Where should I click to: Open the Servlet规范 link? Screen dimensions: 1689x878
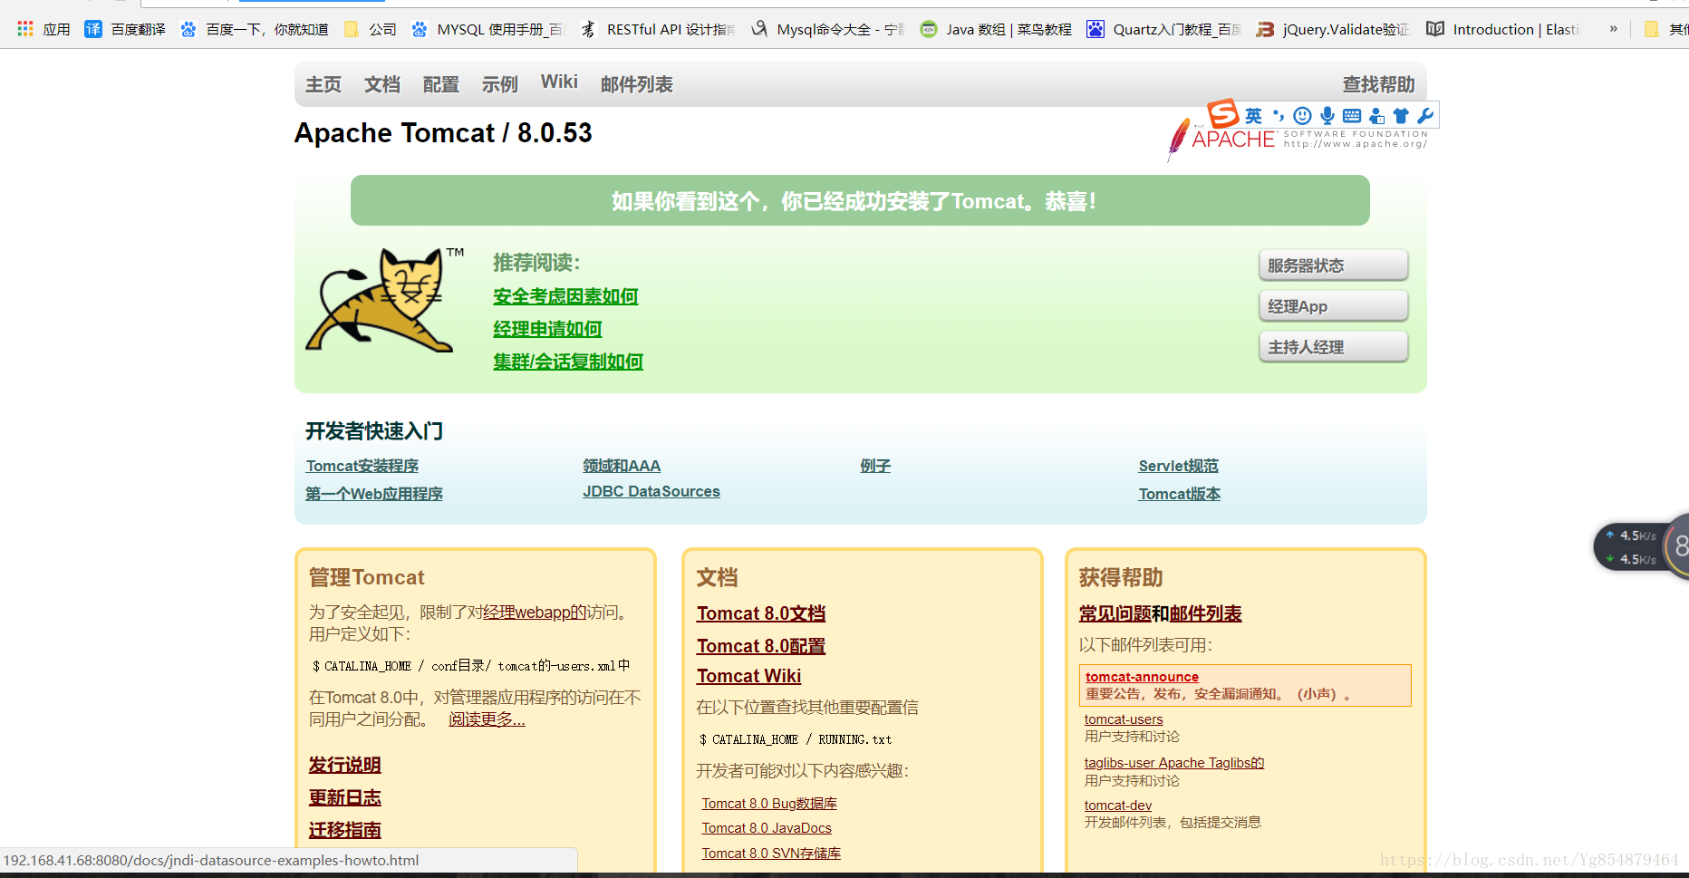[x=1179, y=466]
